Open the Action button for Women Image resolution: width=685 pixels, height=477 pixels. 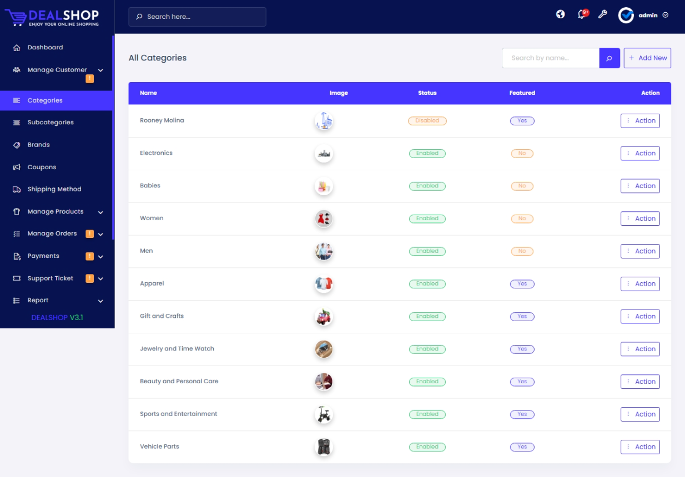640,219
